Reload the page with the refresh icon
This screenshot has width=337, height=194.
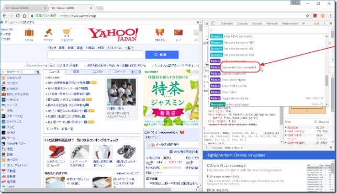point(18,16)
